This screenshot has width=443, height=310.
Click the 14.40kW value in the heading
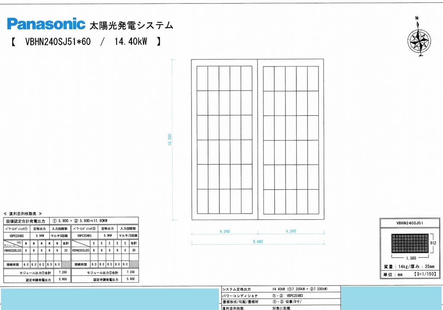(131, 42)
